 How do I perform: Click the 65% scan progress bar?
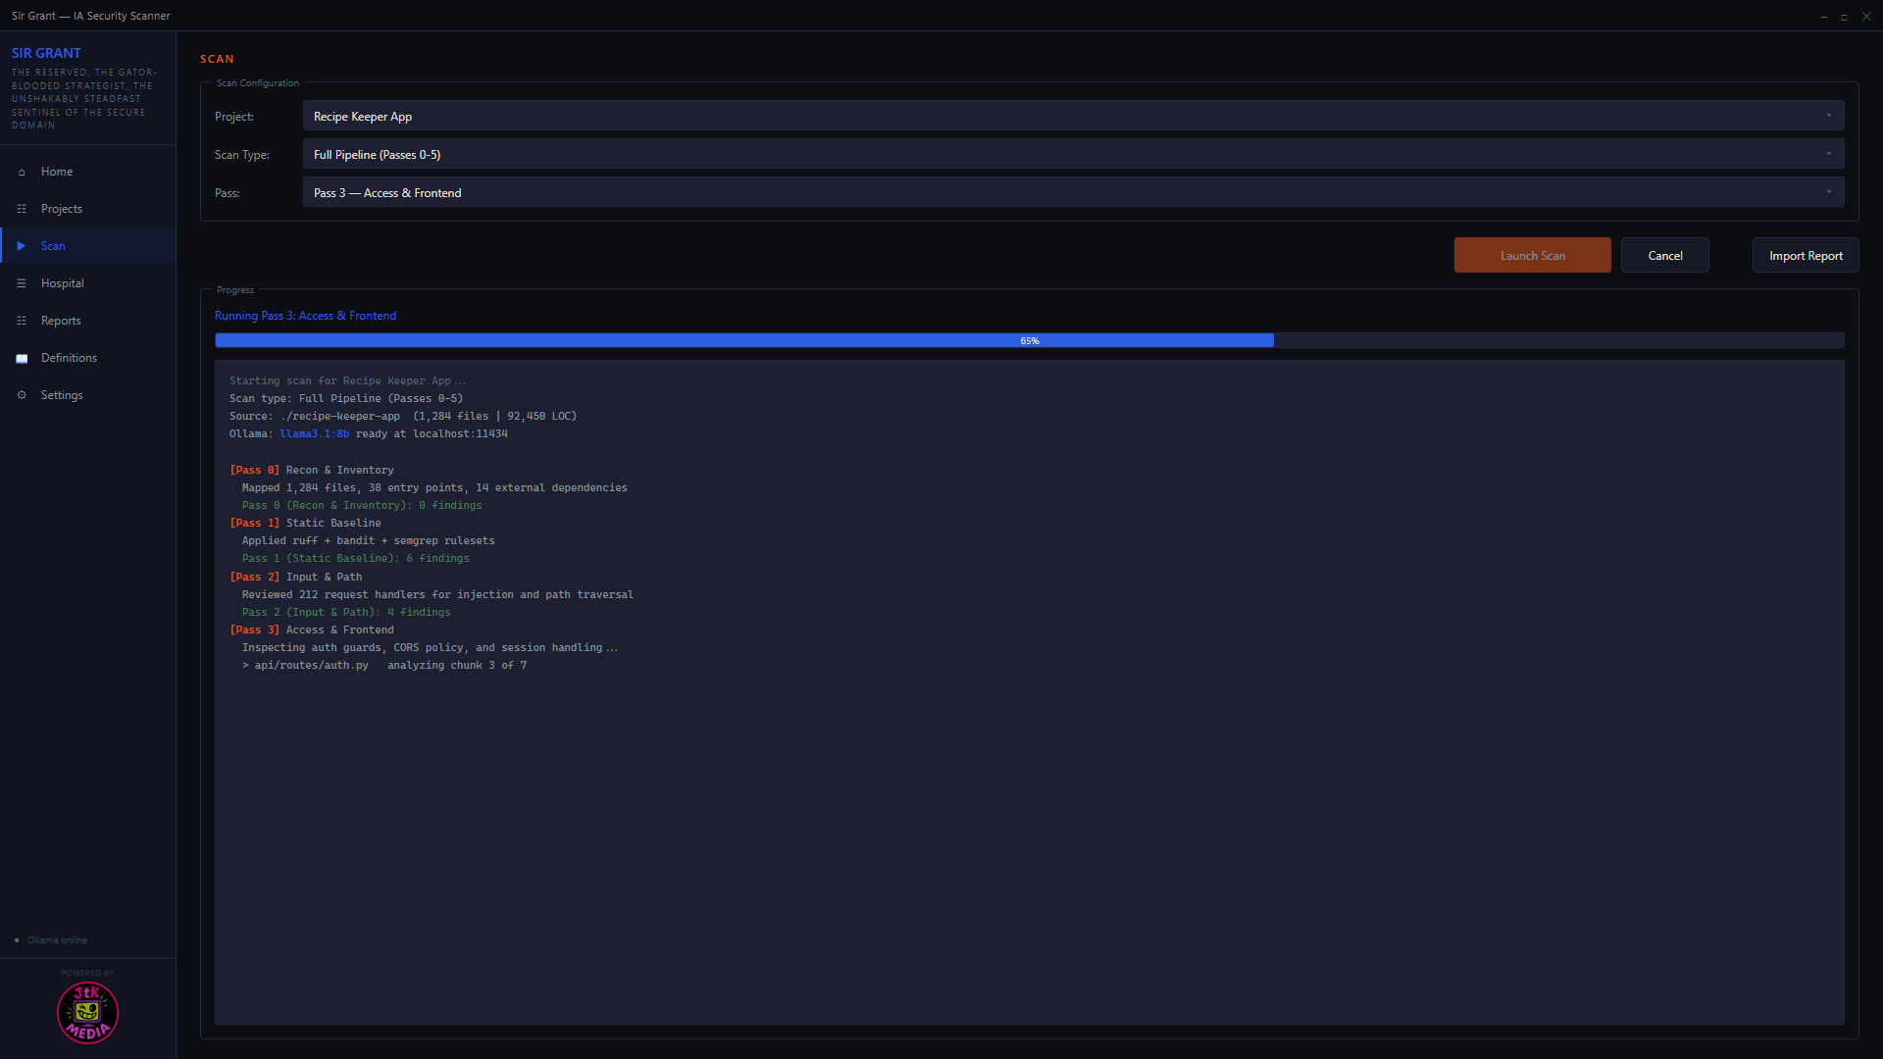coord(1029,340)
